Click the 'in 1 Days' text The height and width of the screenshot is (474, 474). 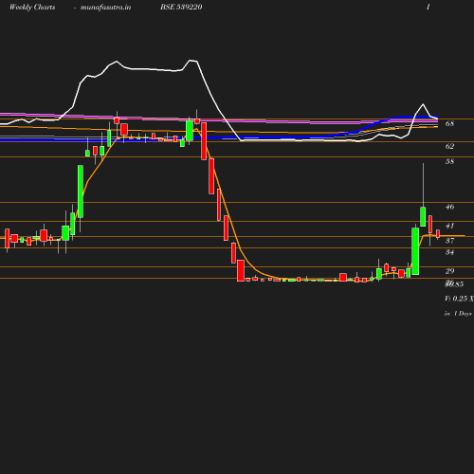pos(458,314)
